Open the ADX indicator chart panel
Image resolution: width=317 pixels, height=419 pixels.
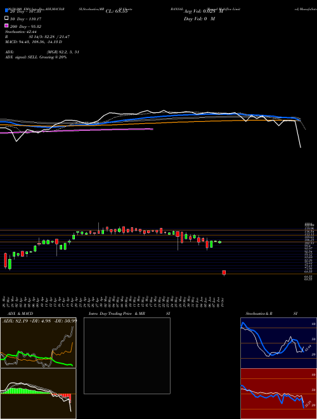38,343
